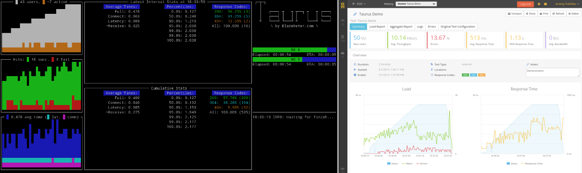Switch to the Aggregate Report tab

(401, 26)
